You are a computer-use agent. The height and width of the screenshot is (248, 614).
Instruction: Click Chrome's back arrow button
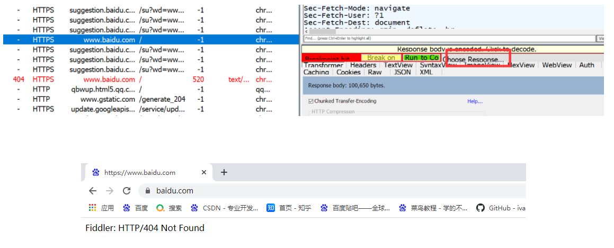tap(92, 191)
